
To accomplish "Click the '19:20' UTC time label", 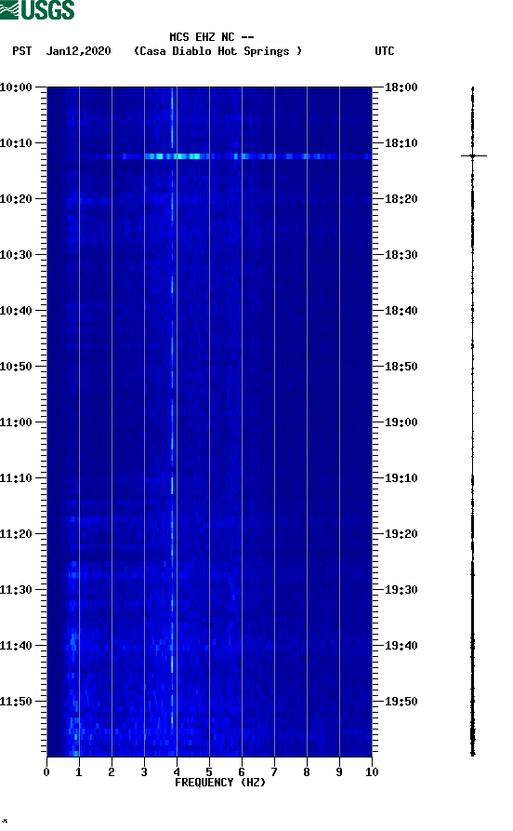I will click(401, 534).
